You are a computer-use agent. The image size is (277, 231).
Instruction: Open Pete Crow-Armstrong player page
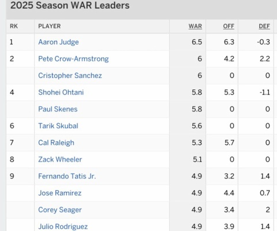tap(73, 59)
